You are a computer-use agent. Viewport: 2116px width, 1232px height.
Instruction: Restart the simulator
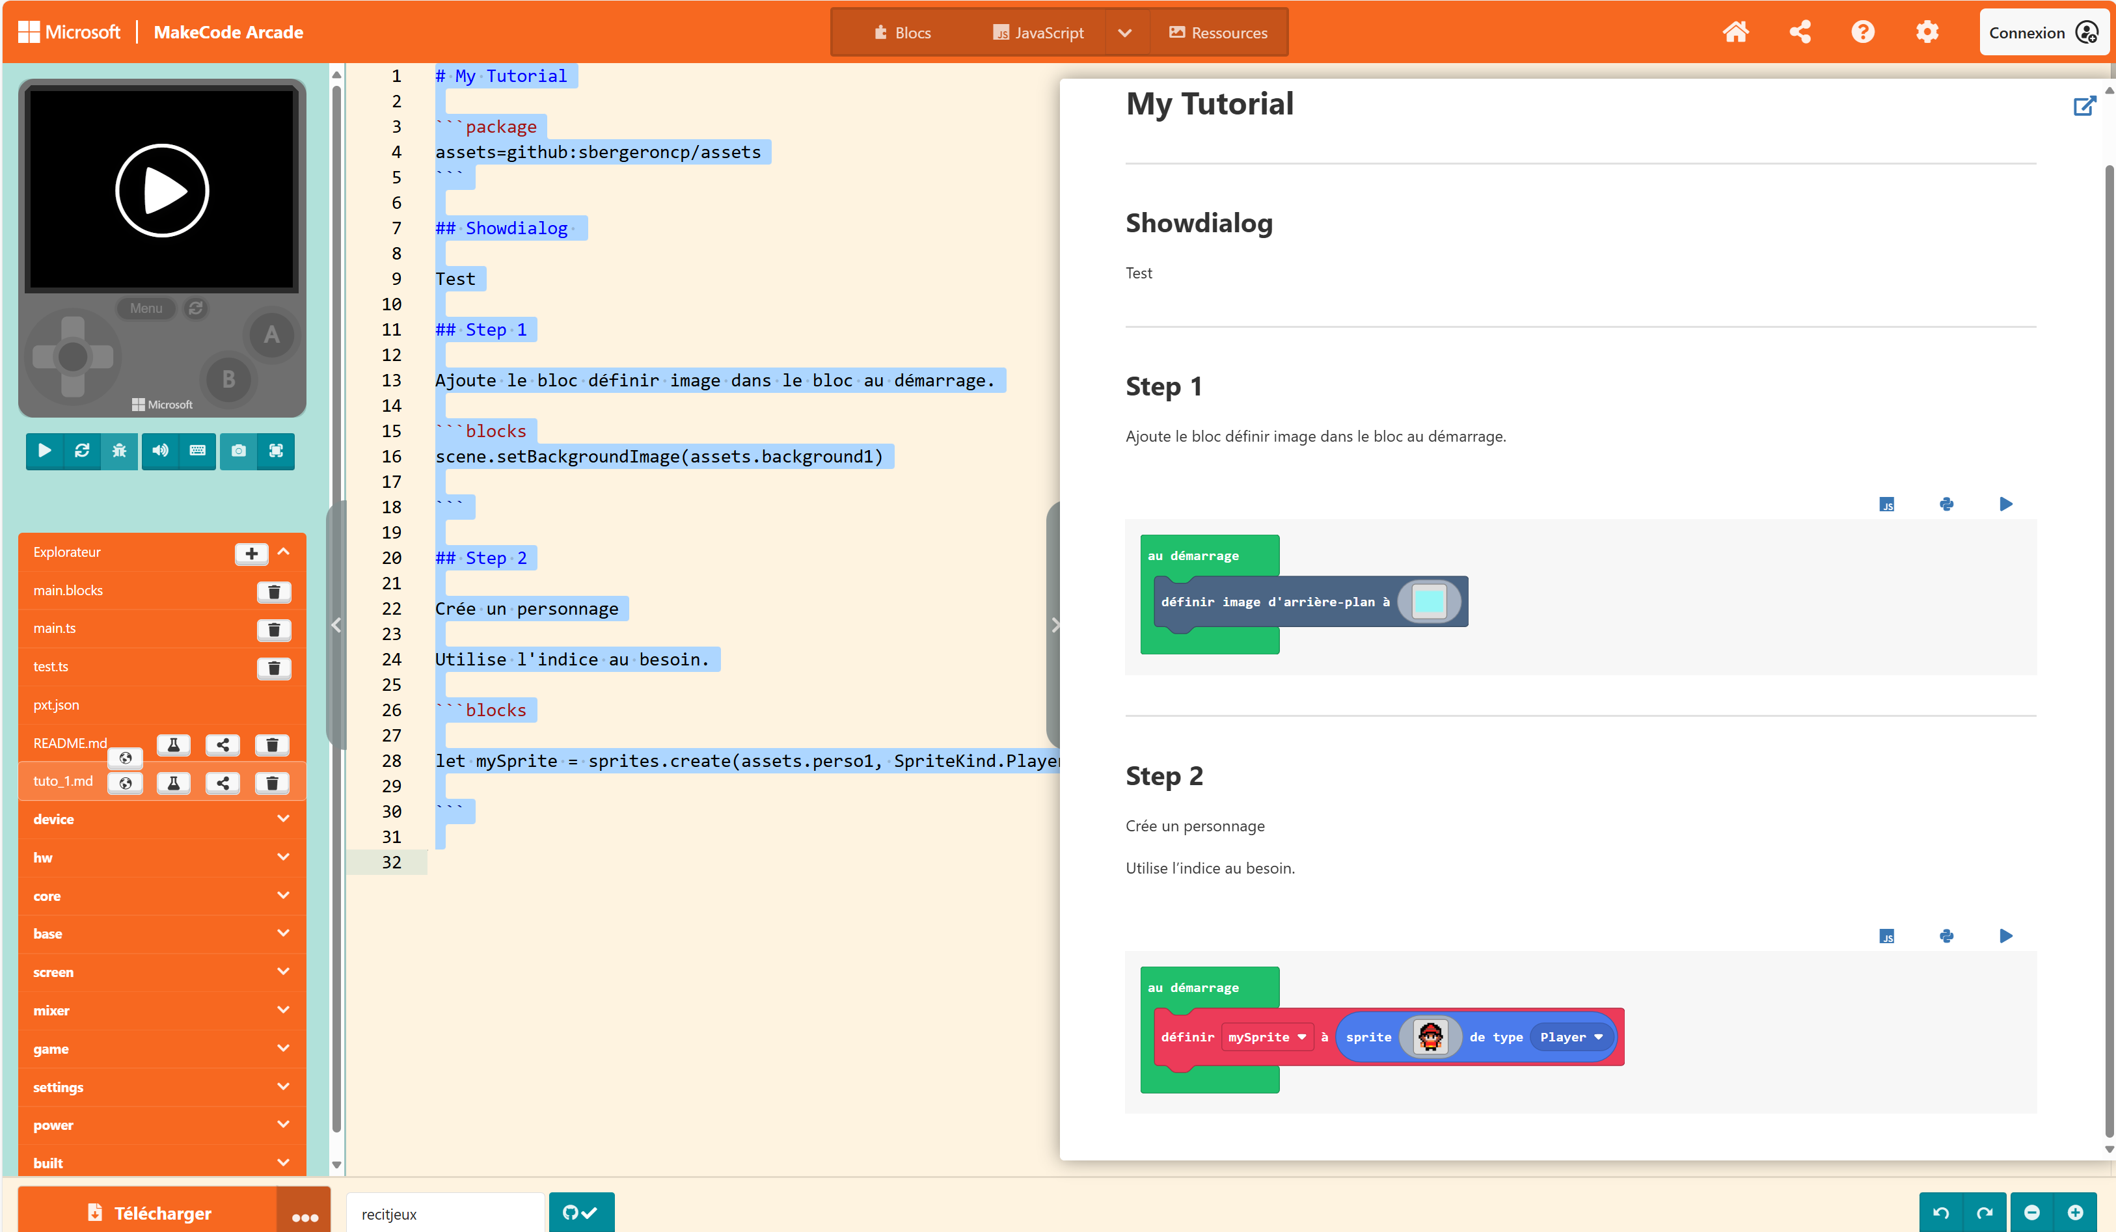tap(81, 451)
